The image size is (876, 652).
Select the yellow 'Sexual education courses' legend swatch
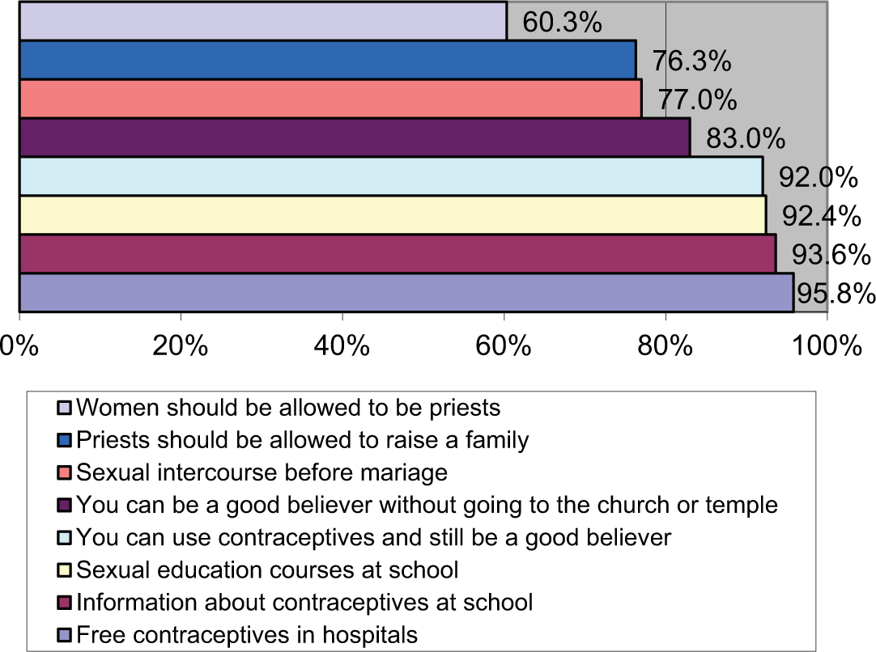point(64,570)
